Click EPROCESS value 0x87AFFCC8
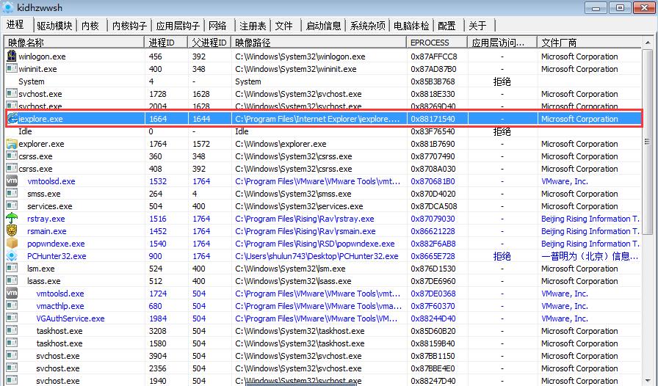The height and width of the screenshot is (386, 658). 434,57
